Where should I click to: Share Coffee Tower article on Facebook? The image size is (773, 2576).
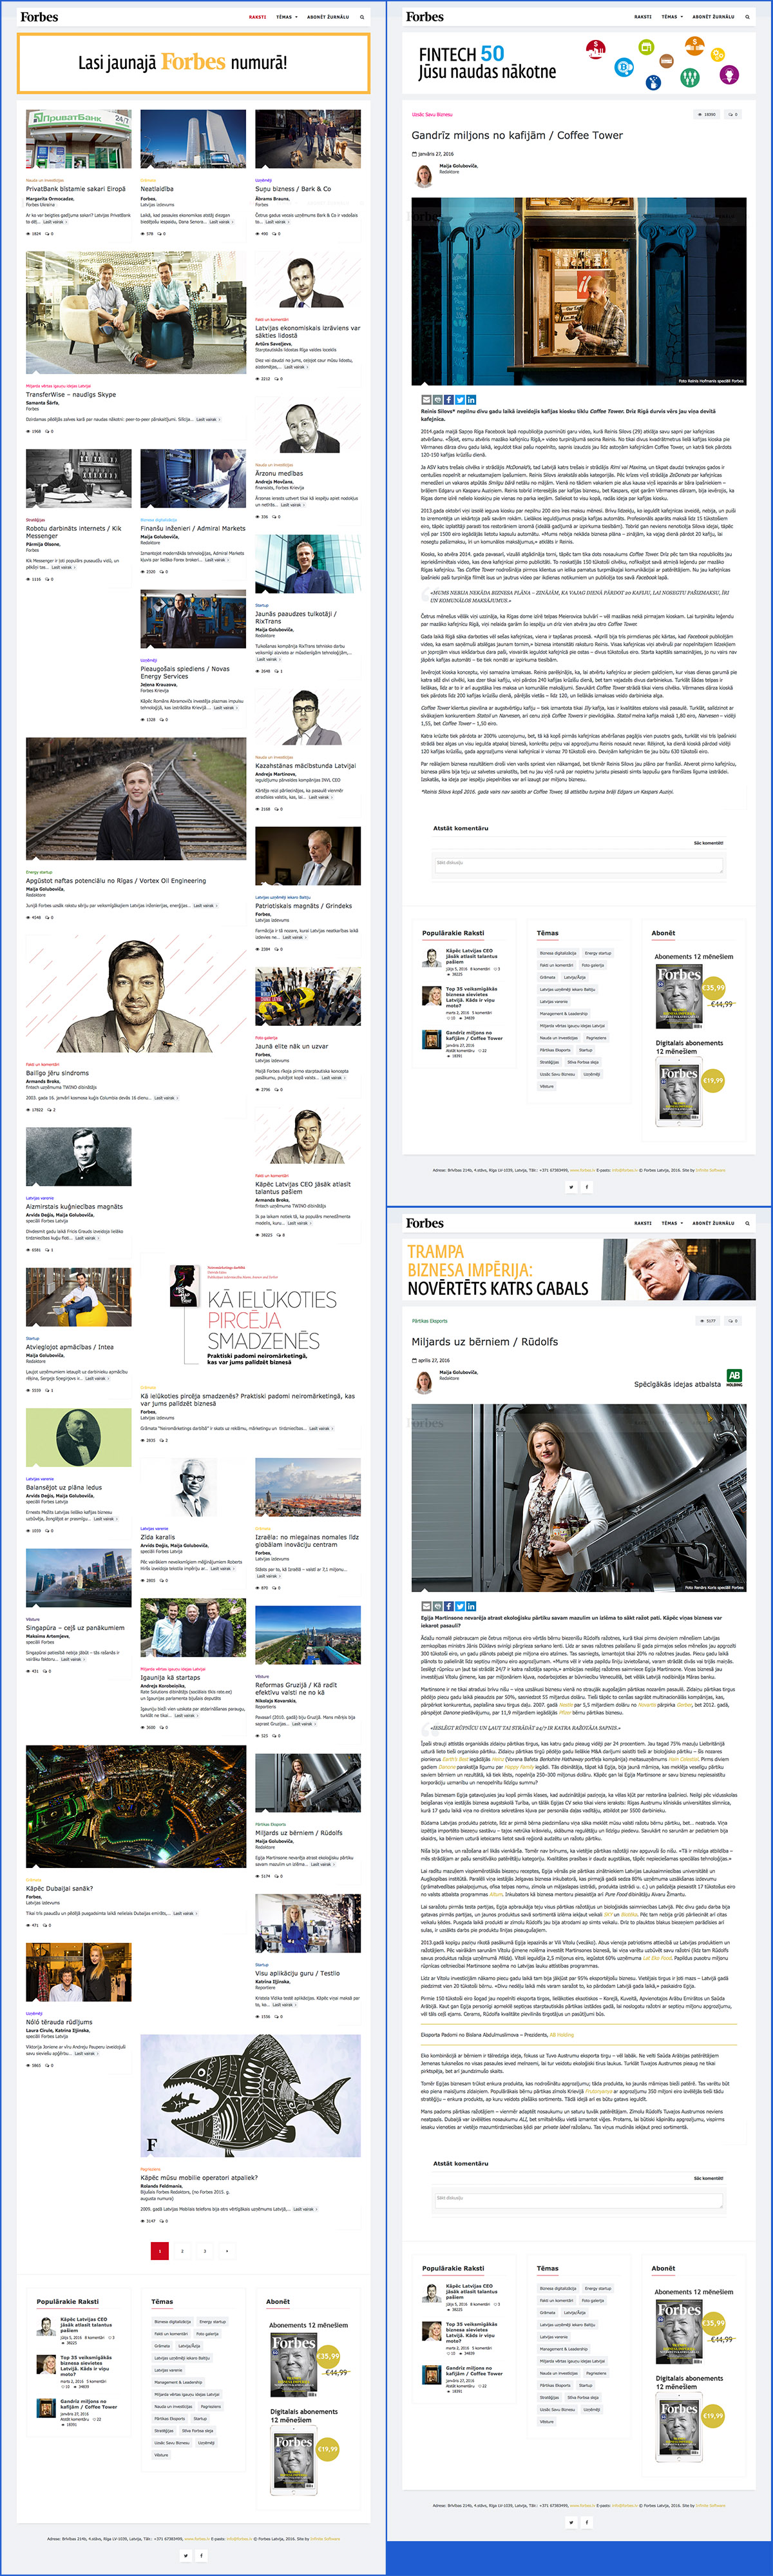click(448, 399)
